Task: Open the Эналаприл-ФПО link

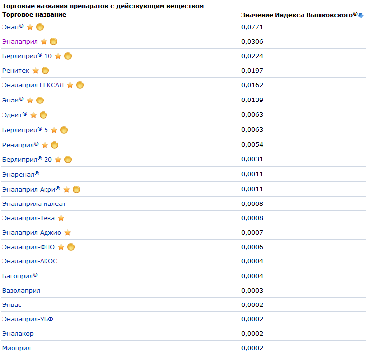Action: click(x=29, y=247)
